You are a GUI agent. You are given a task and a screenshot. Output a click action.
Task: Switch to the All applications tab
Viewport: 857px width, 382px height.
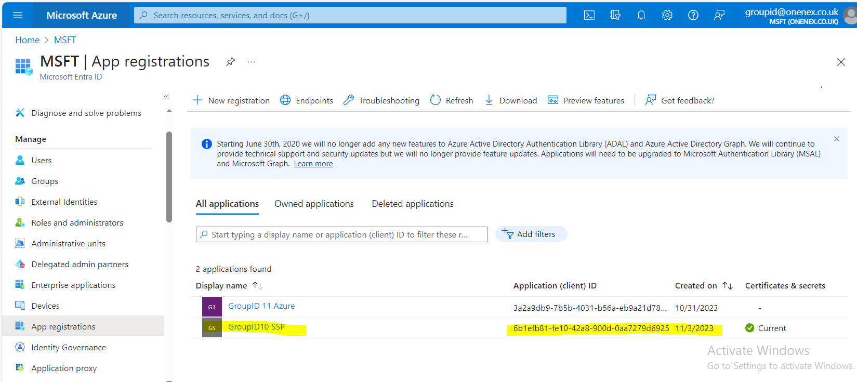pyautogui.click(x=227, y=204)
